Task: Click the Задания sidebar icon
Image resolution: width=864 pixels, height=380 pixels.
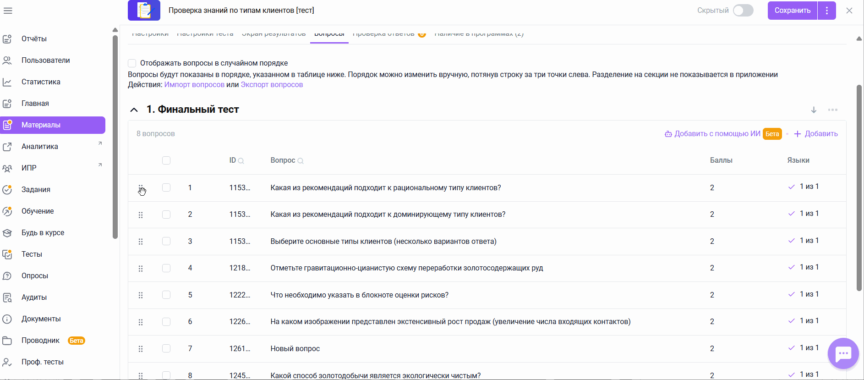Action: (x=7, y=190)
